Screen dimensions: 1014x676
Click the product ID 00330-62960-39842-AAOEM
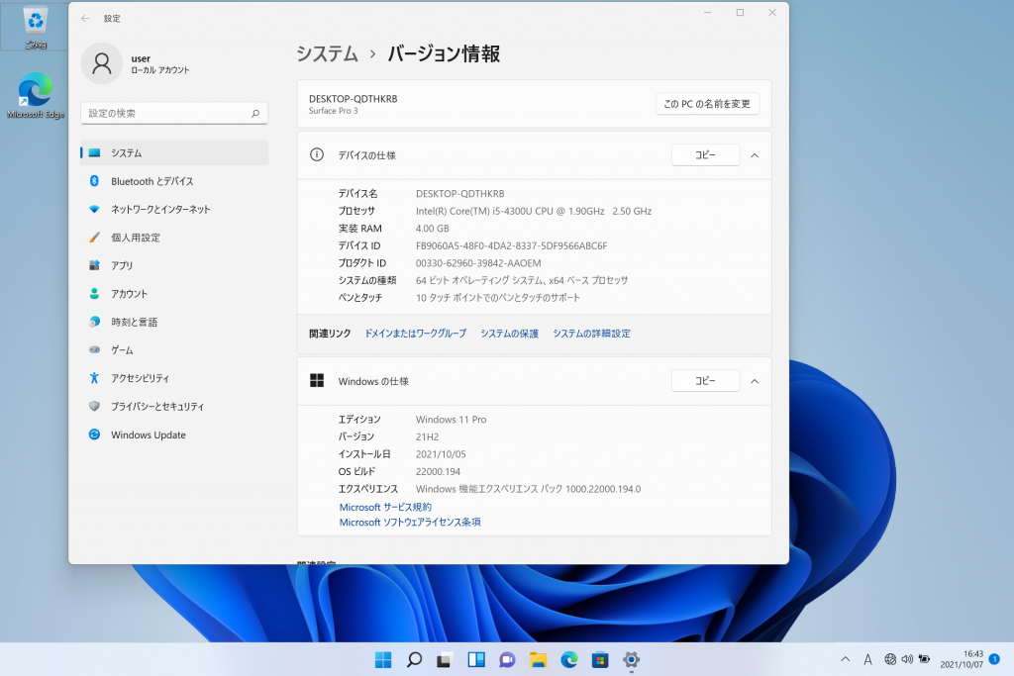(478, 263)
